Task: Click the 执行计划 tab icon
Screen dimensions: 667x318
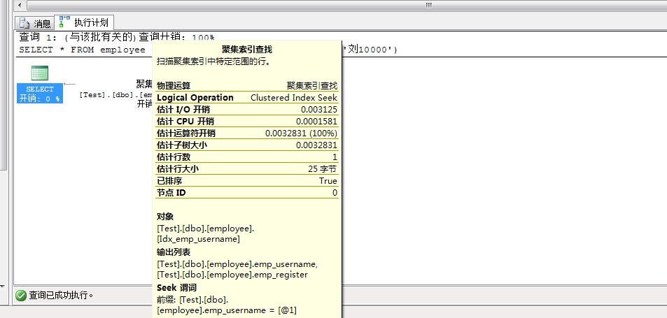Action: (x=64, y=22)
